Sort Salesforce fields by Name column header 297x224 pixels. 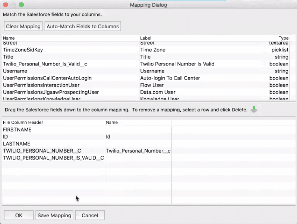[x=9, y=38]
